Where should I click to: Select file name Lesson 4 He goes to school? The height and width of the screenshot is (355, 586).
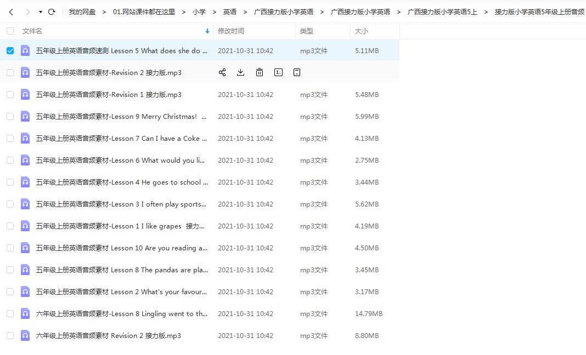(122, 182)
